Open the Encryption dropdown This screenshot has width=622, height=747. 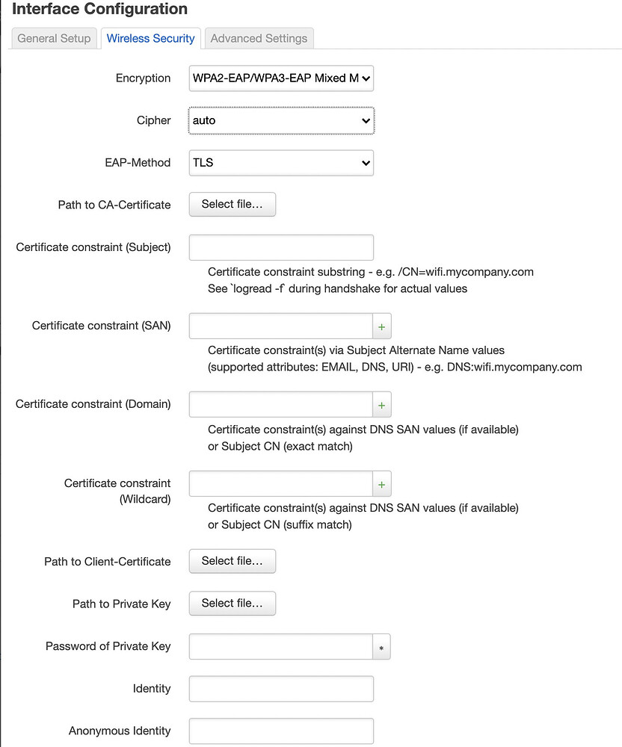[280, 78]
